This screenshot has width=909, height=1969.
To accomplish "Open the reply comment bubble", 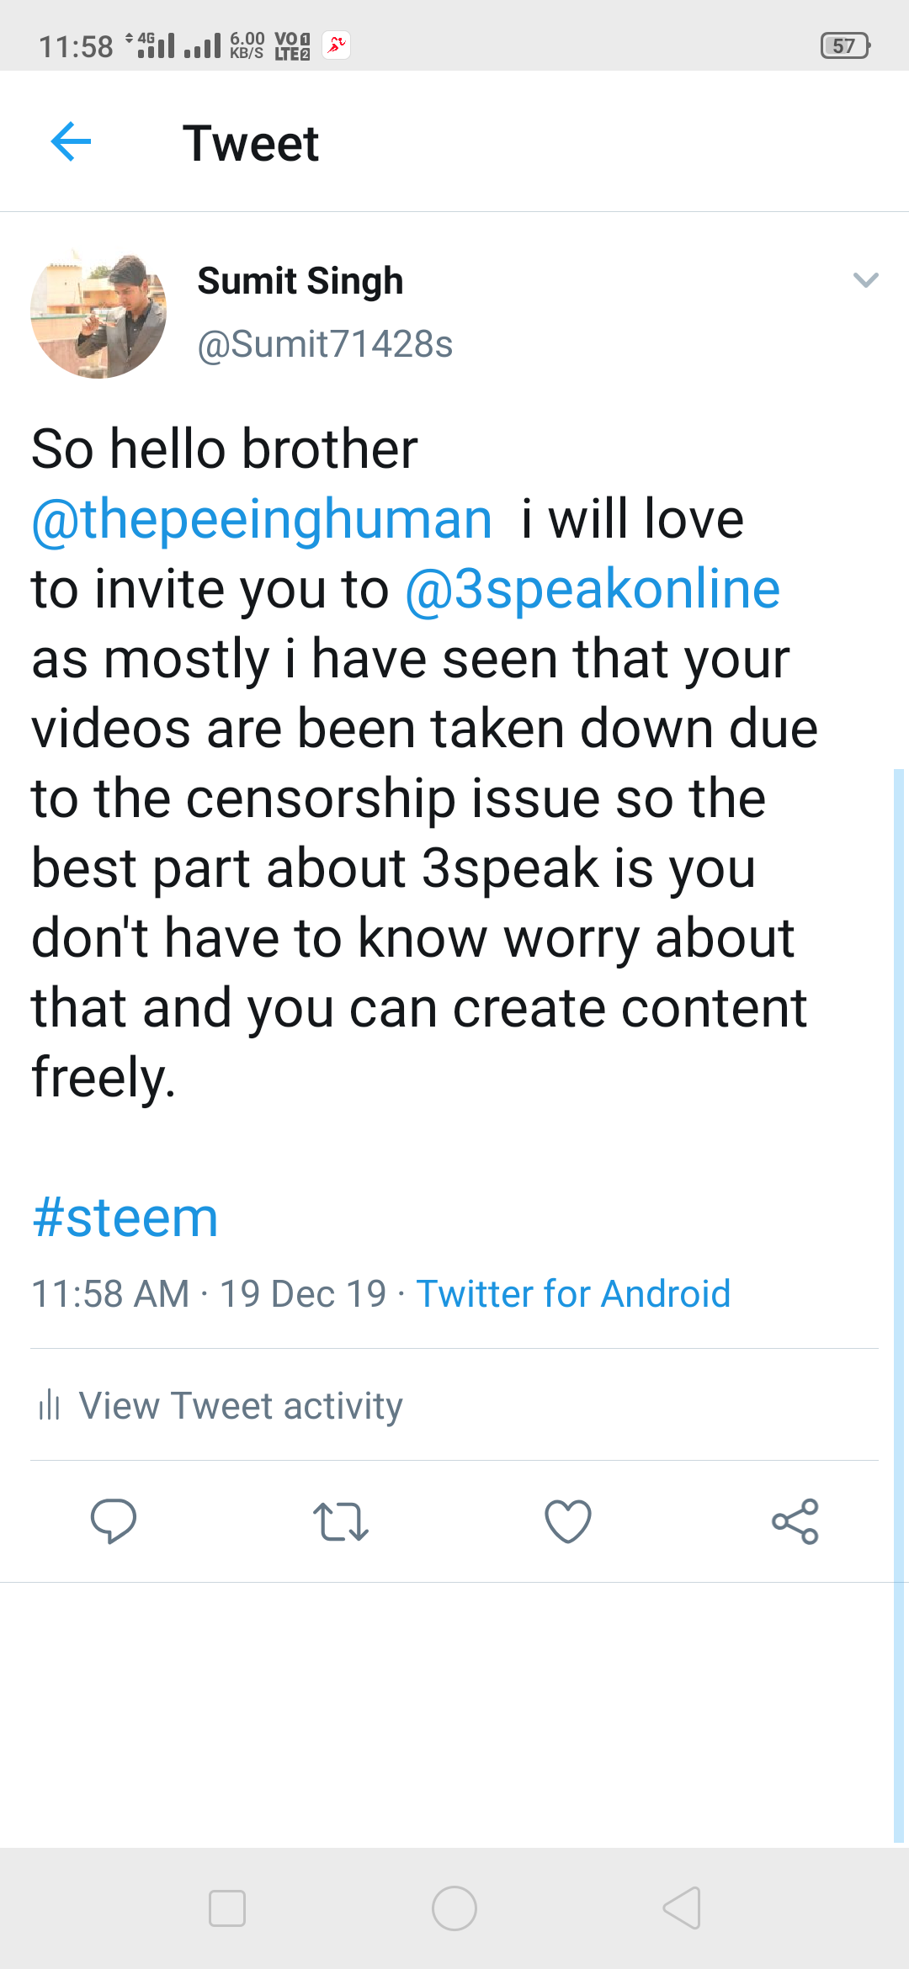I will (x=114, y=1521).
